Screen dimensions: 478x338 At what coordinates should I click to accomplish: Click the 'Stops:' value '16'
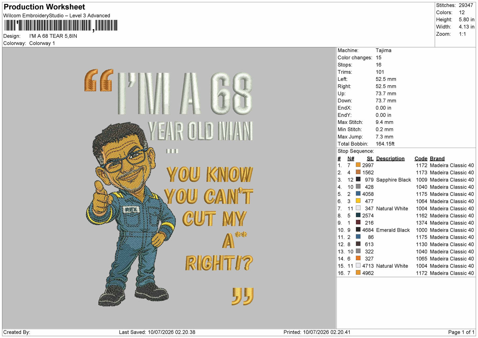point(379,65)
